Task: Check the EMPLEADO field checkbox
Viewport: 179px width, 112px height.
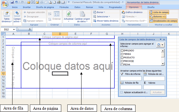Action: click(122, 51)
